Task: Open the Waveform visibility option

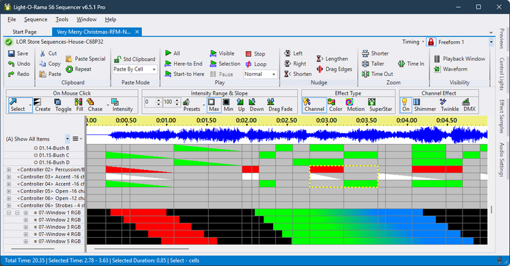Action: click(x=450, y=69)
